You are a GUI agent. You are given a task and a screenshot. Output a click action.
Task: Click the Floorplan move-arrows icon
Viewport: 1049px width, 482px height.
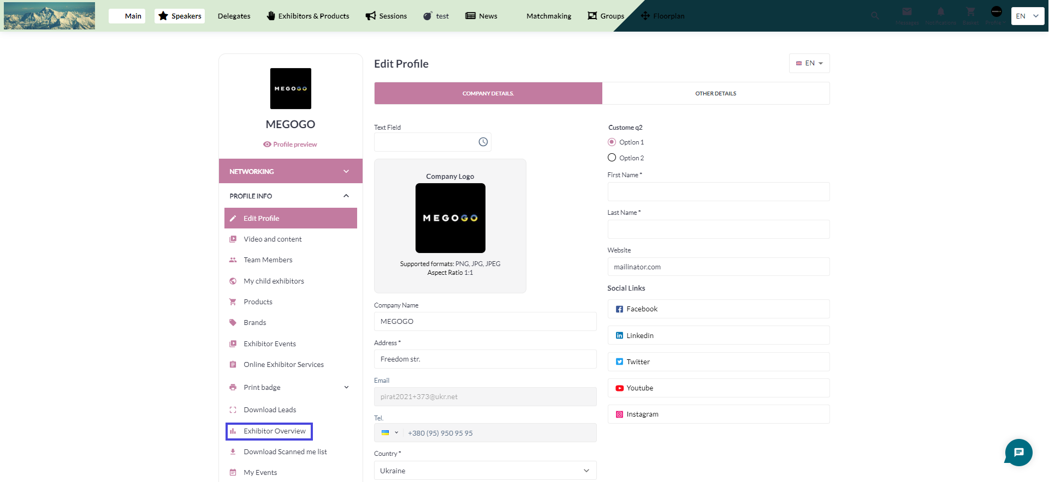tap(645, 16)
